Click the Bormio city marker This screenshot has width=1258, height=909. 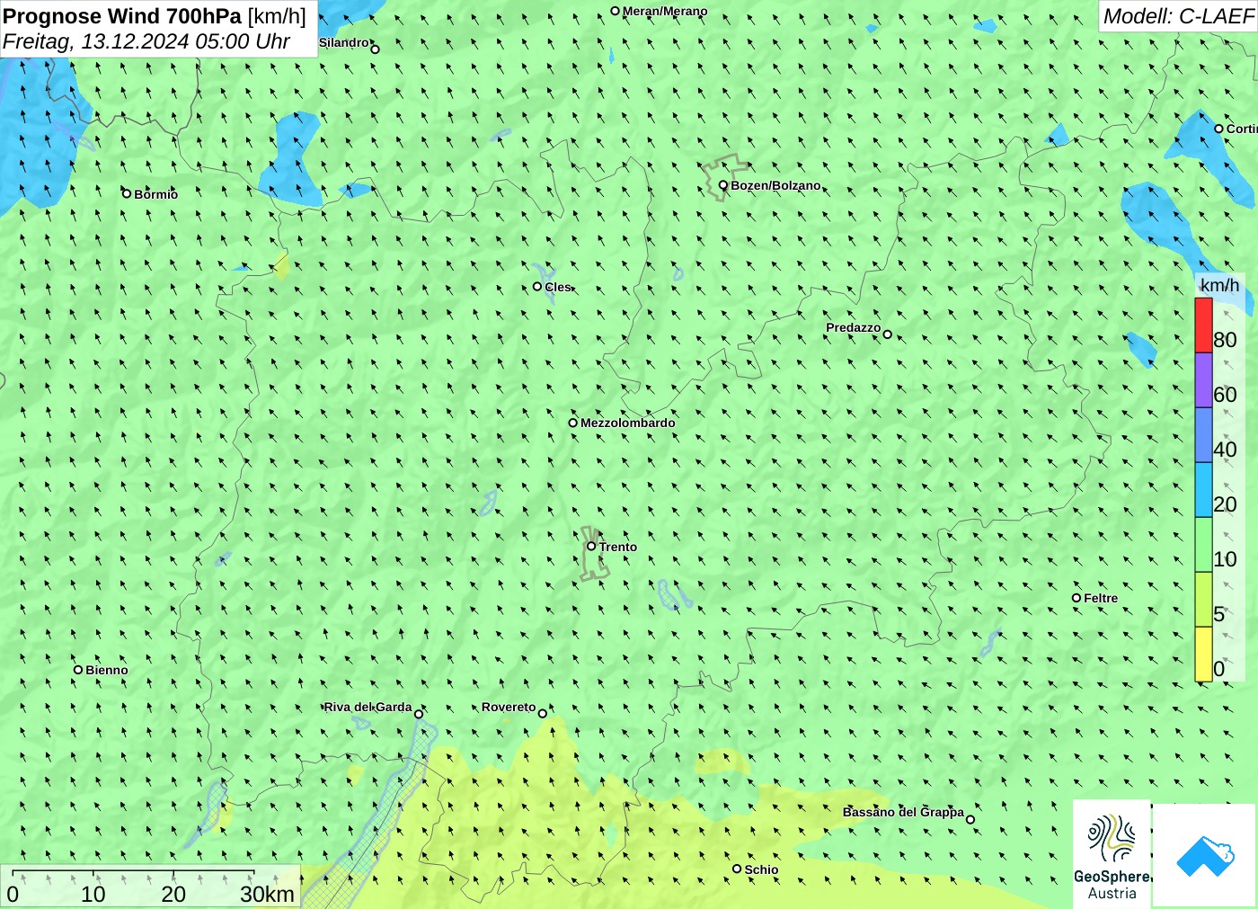(x=127, y=193)
